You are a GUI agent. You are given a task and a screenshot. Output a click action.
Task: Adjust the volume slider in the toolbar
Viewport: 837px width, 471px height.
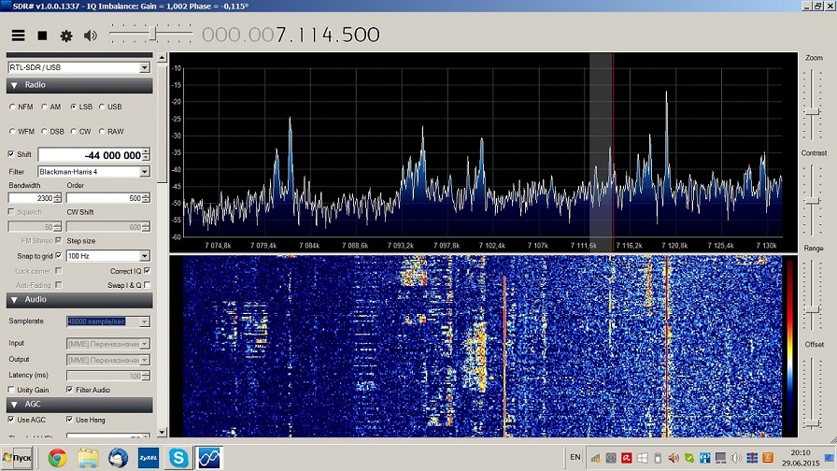[150, 35]
